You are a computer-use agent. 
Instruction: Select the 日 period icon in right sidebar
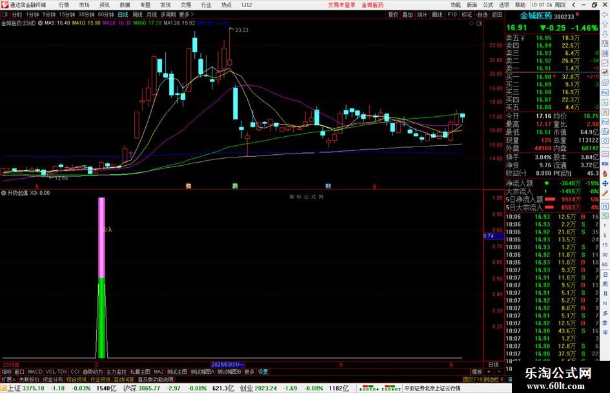click(605, 275)
